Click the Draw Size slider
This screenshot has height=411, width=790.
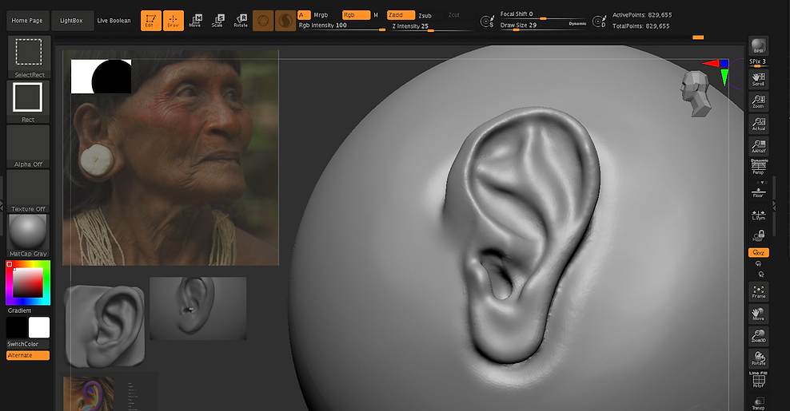pyautogui.click(x=534, y=26)
